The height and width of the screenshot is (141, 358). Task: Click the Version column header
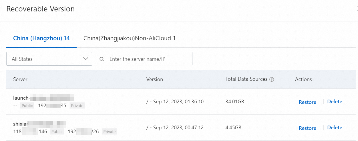155,79
